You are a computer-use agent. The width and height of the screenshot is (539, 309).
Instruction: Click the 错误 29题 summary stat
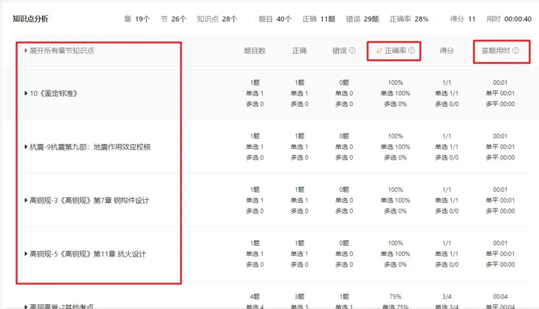(x=362, y=19)
